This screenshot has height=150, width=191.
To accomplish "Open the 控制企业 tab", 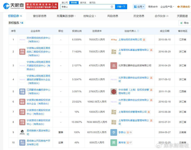I will (89, 16).
